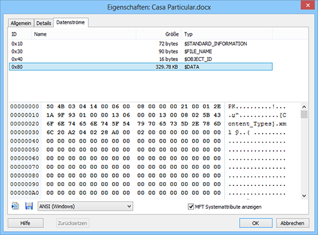The width and height of the screenshot is (318, 235).
Task: Switch to the Allgemein tab
Action: (x=21, y=23)
